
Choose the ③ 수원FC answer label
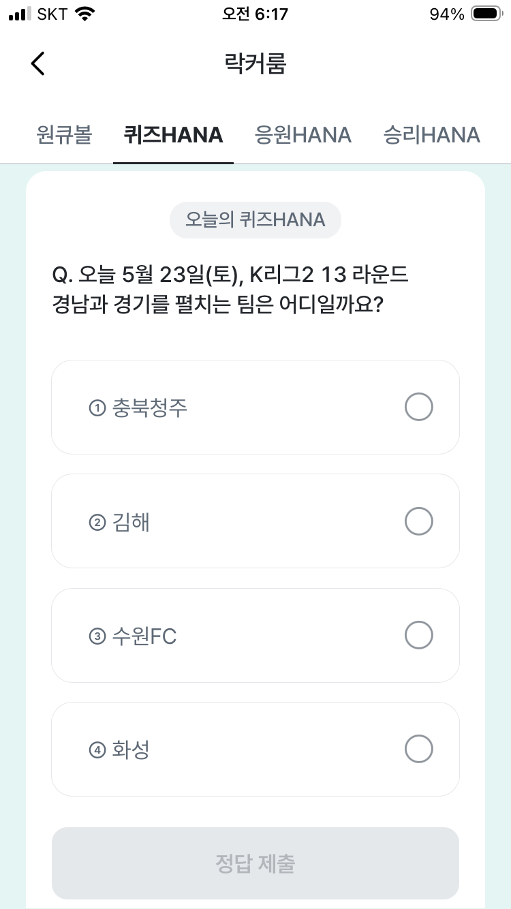pyautogui.click(x=133, y=636)
